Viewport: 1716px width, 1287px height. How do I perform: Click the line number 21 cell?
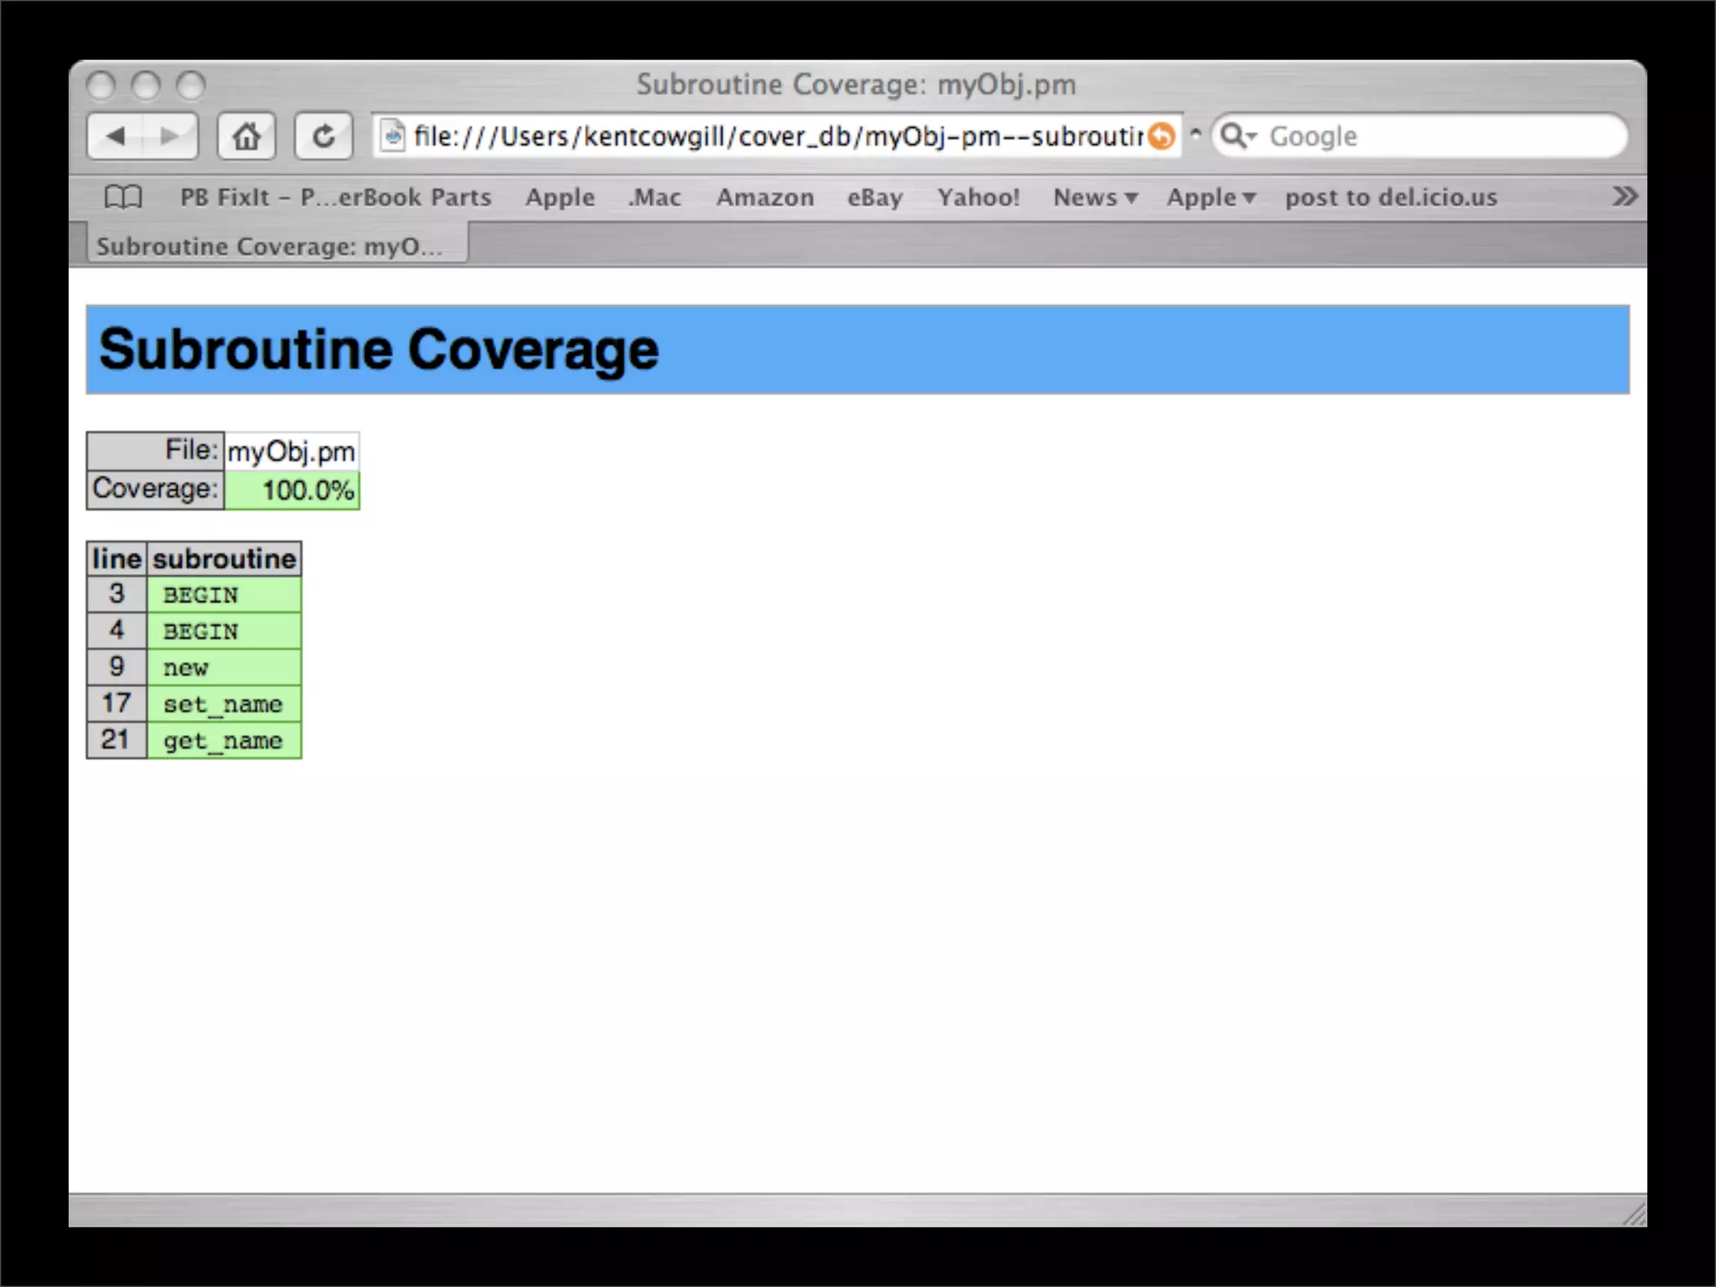[x=116, y=741]
